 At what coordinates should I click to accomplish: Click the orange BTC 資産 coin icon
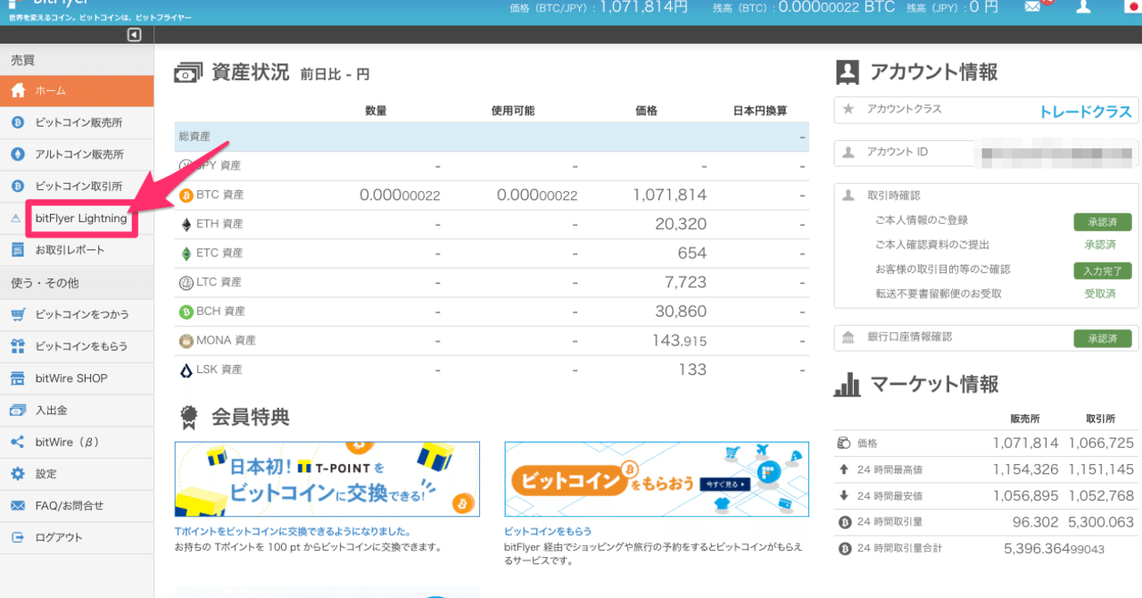(186, 195)
